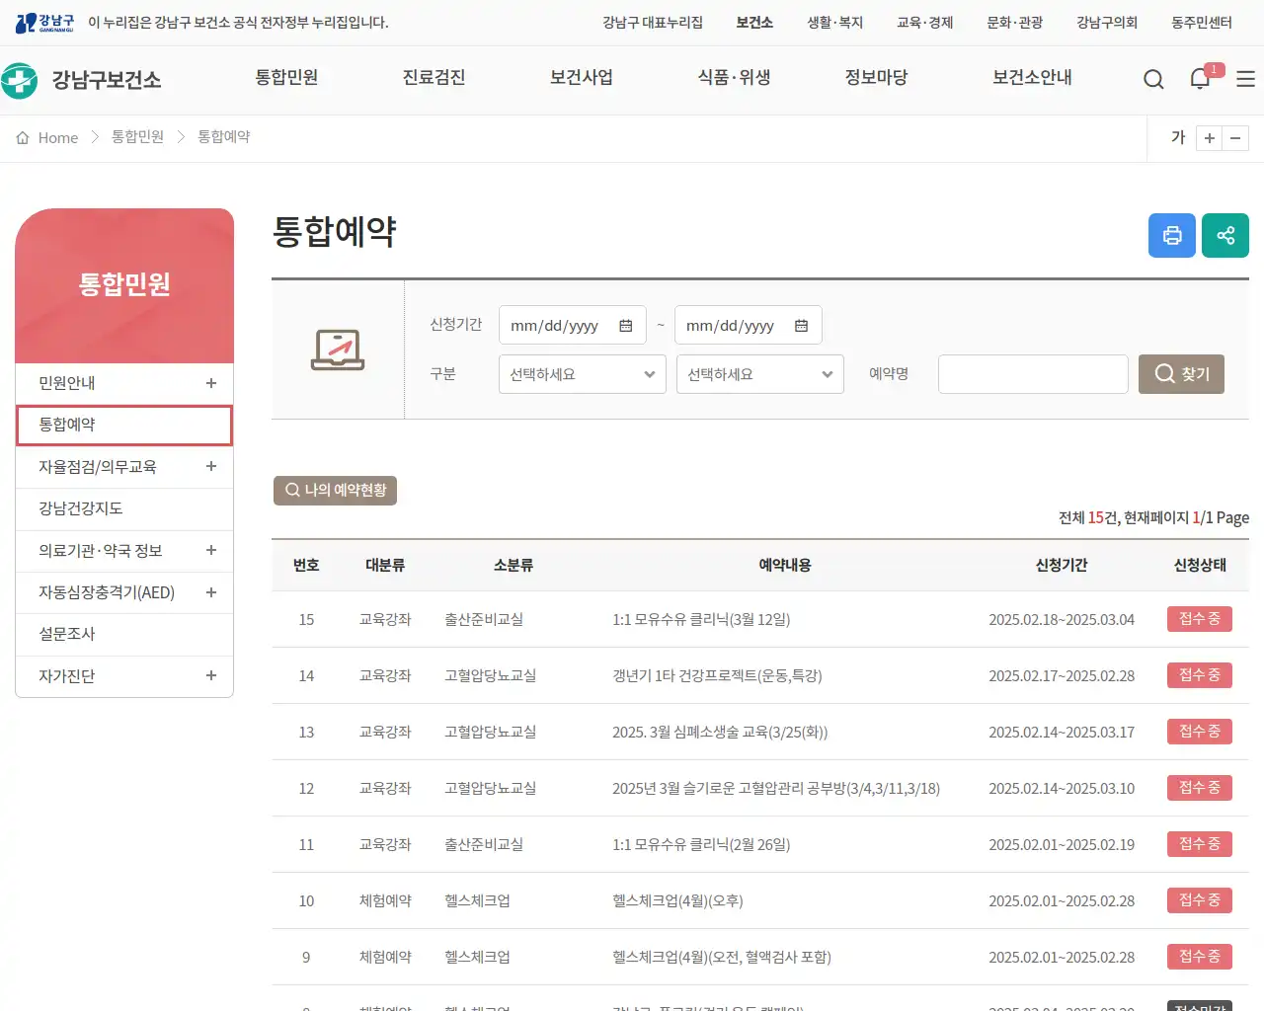
Task: Open share options for this page
Action: [x=1224, y=235]
